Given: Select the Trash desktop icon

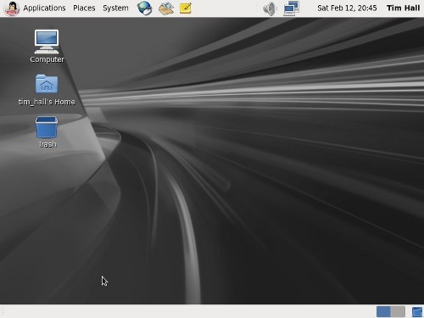Looking at the screenshot, I should click(47, 132).
